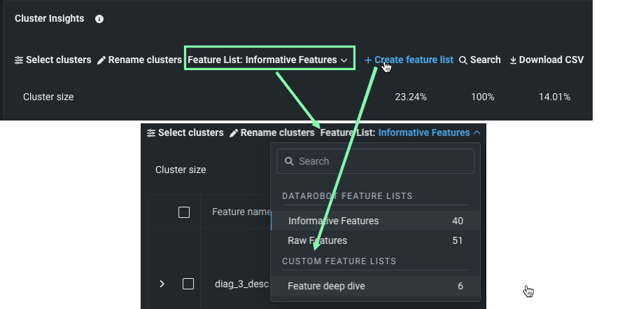Viewport: 641px width, 309px height.
Task: Click the Download CSV arrow icon
Action: [x=513, y=60]
